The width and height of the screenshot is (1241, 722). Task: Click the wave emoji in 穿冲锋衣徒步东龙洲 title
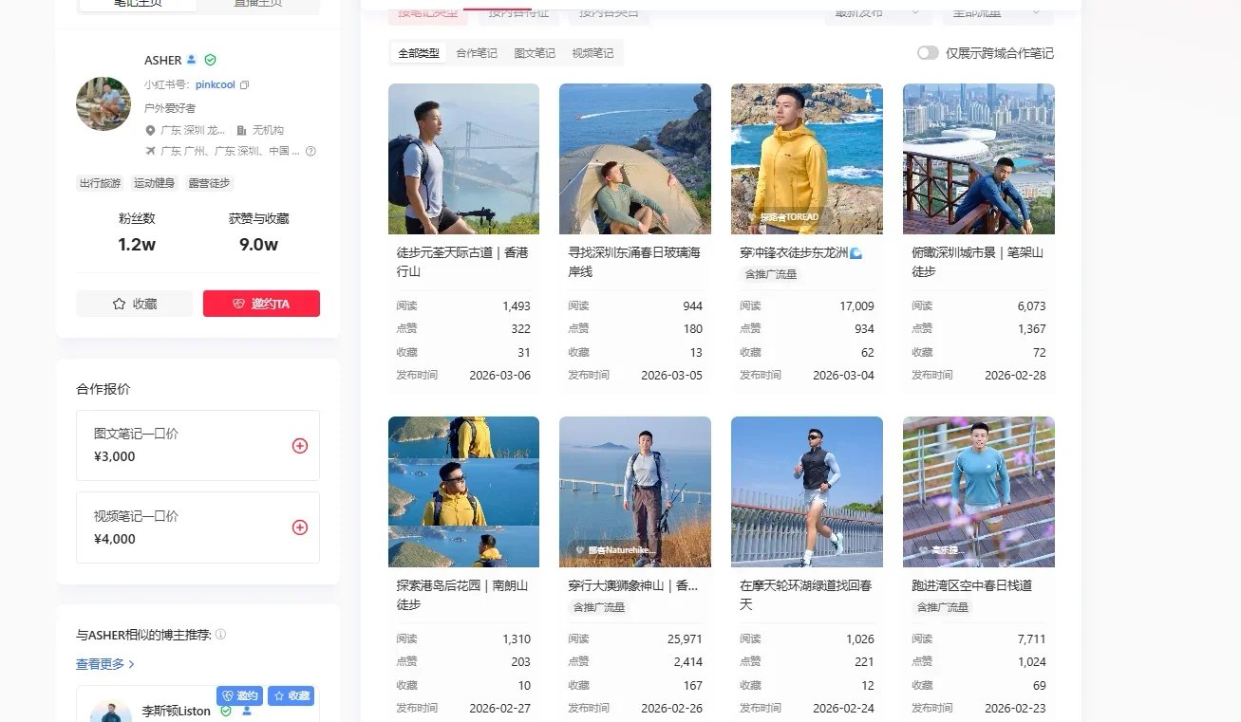(x=856, y=253)
